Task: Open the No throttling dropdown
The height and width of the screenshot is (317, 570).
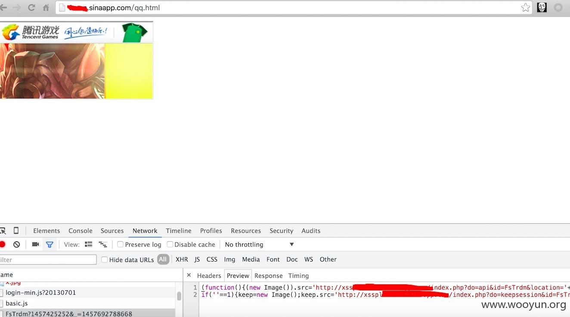Action: pos(259,244)
